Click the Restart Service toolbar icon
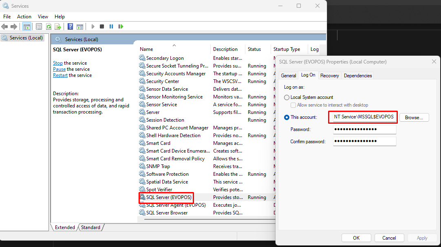The image size is (441, 247). click(x=121, y=27)
